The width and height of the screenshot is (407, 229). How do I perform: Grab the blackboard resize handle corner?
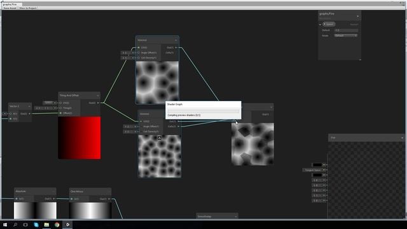[360, 60]
